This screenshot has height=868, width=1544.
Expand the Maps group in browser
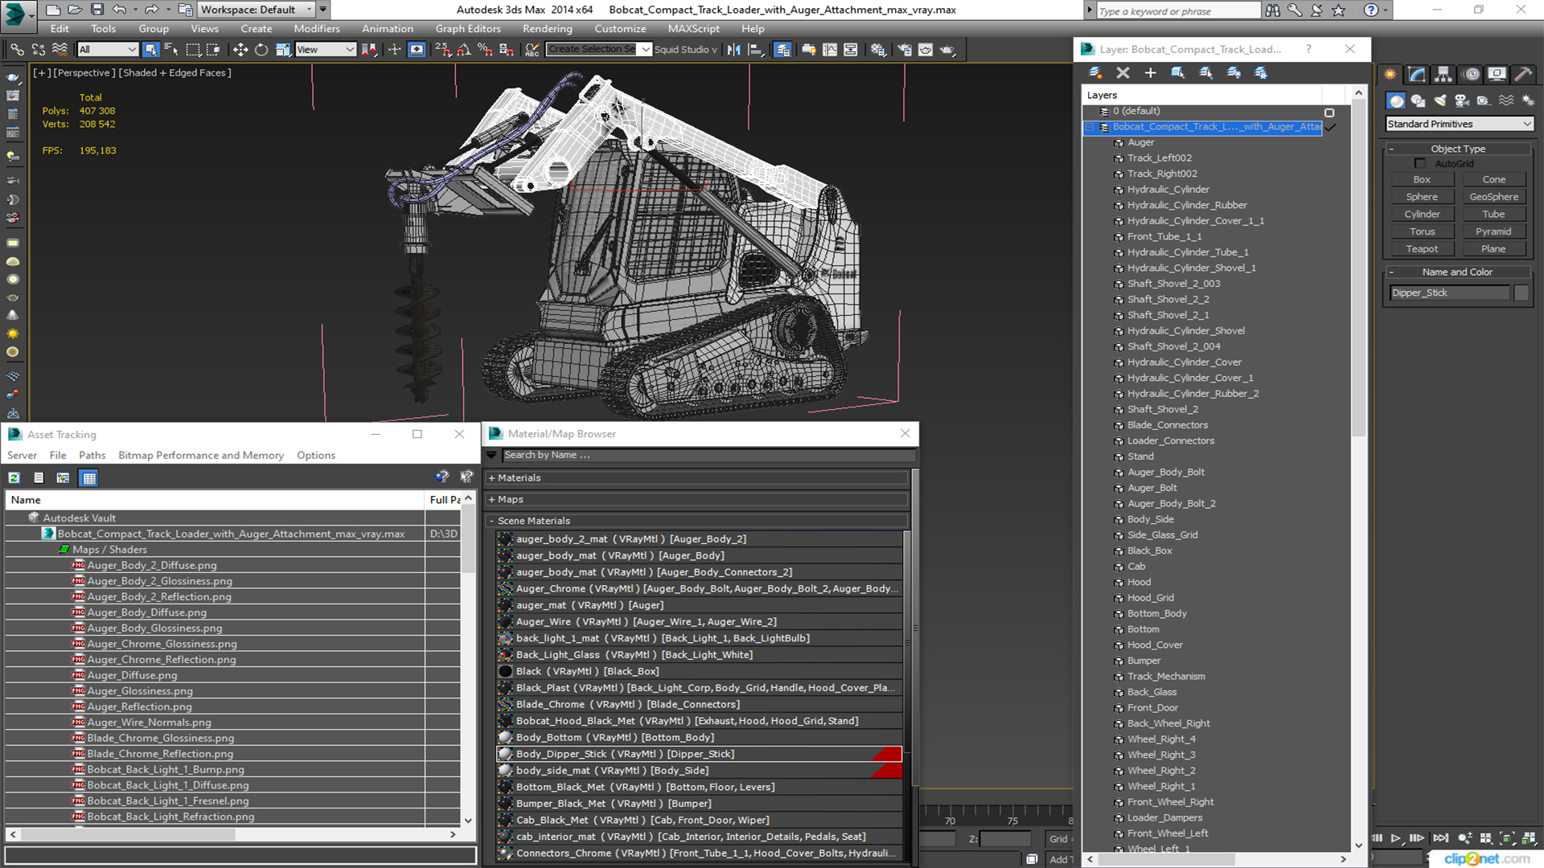tap(696, 500)
